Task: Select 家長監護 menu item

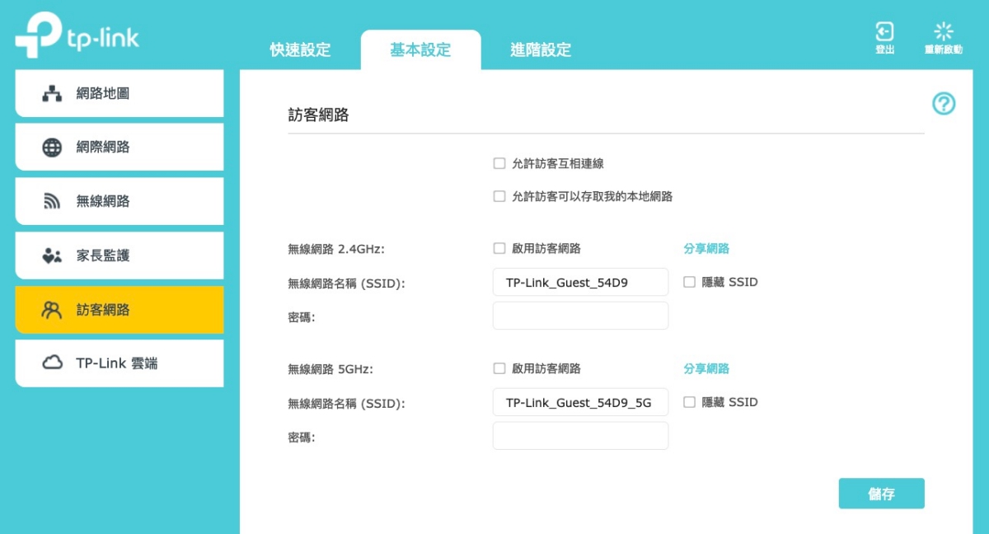Action: (120, 255)
